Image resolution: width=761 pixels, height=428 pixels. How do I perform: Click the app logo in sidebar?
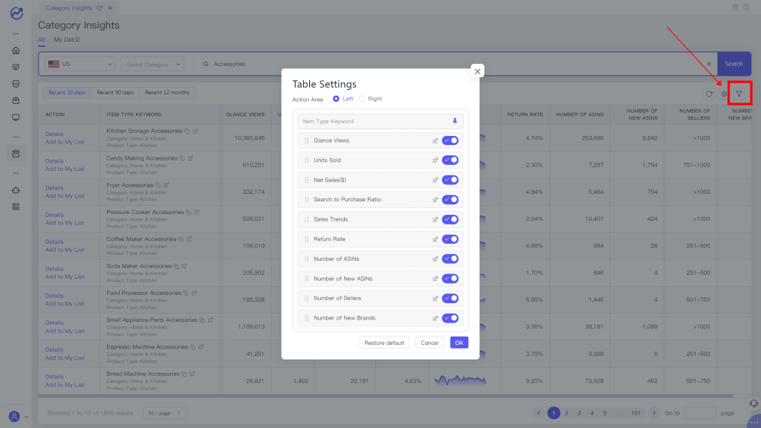16,13
